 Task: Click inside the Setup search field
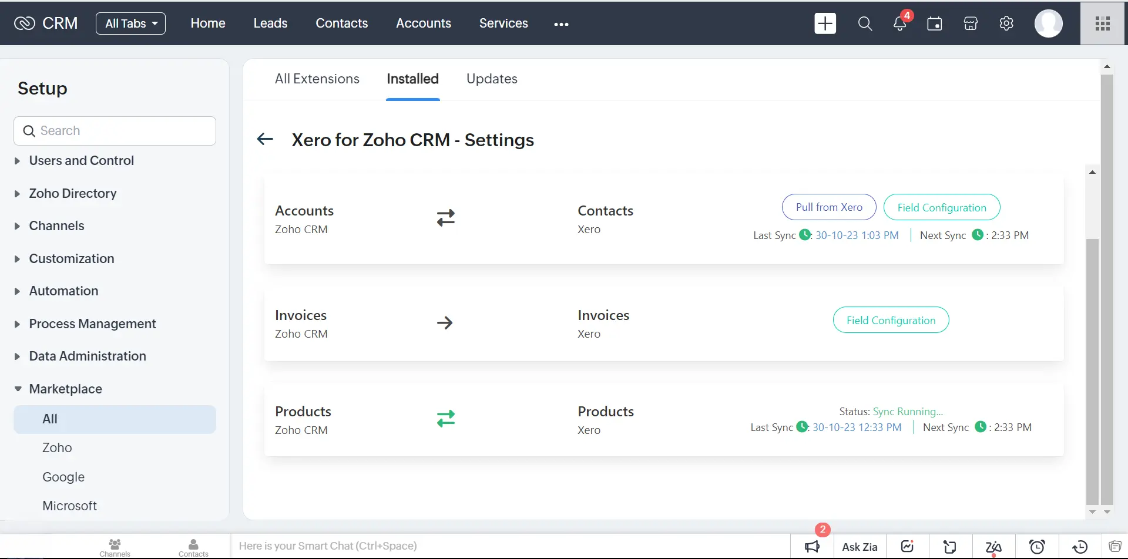(115, 130)
